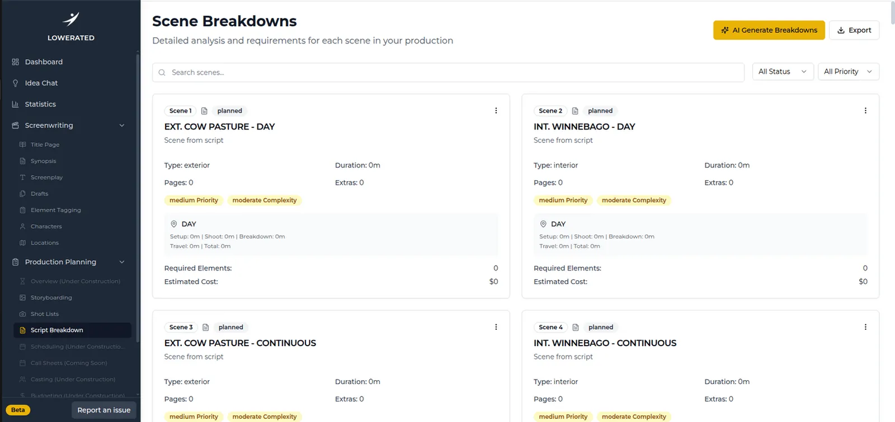Click into the Search scenes field
The image size is (895, 422).
[448, 73]
